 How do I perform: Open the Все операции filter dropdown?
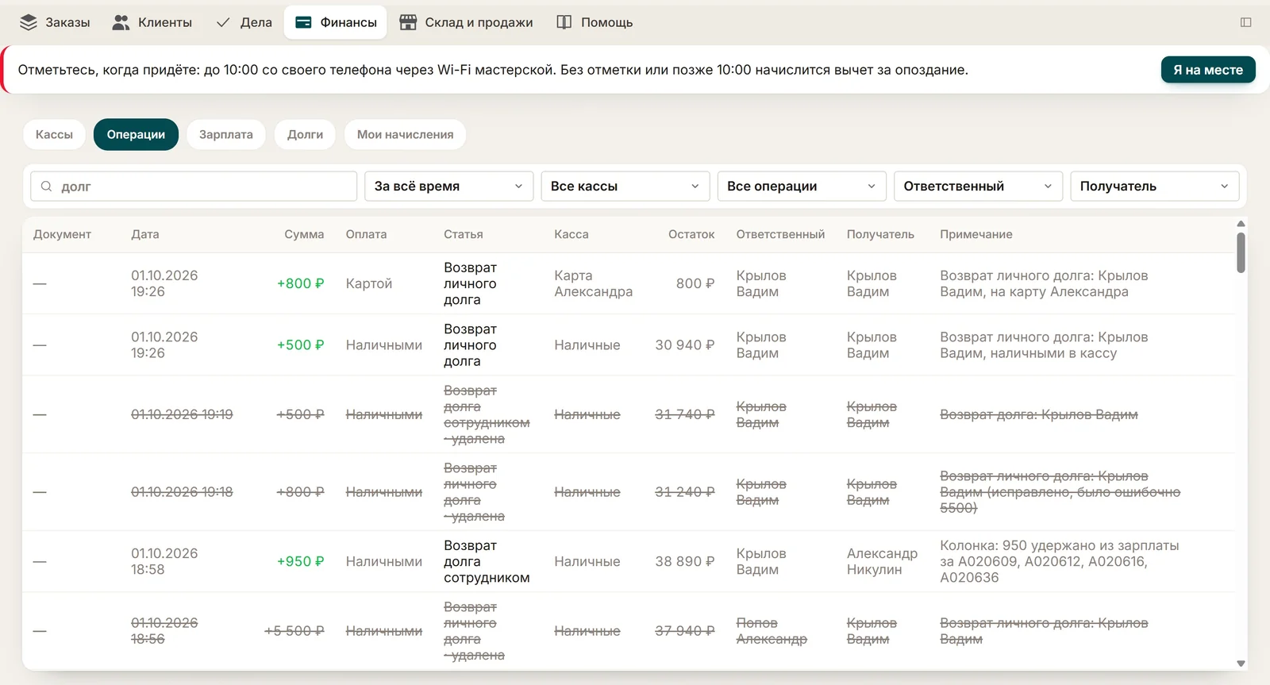click(x=802, y=186)
